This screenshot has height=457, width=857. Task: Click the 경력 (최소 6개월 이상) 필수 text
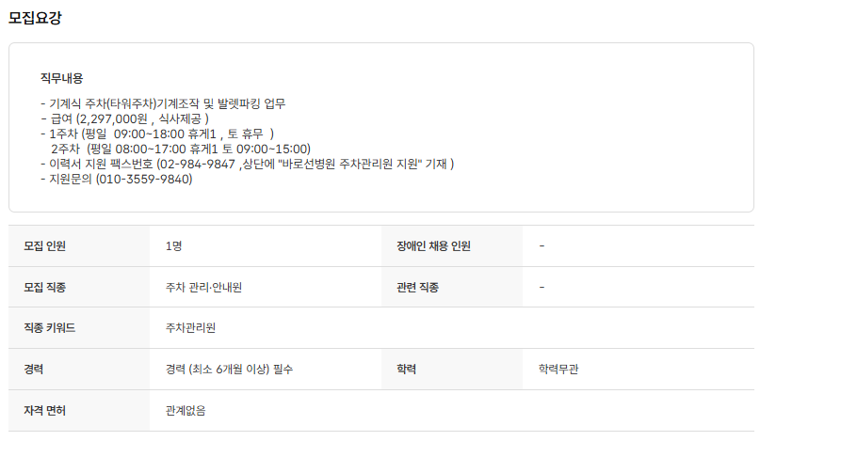229,370
